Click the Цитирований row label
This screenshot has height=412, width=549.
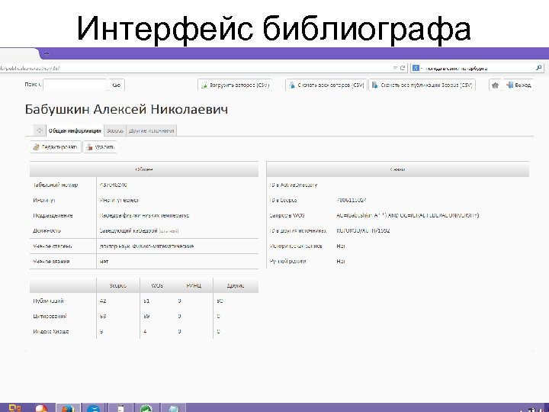pyautogui.click(x=50, y=316)
